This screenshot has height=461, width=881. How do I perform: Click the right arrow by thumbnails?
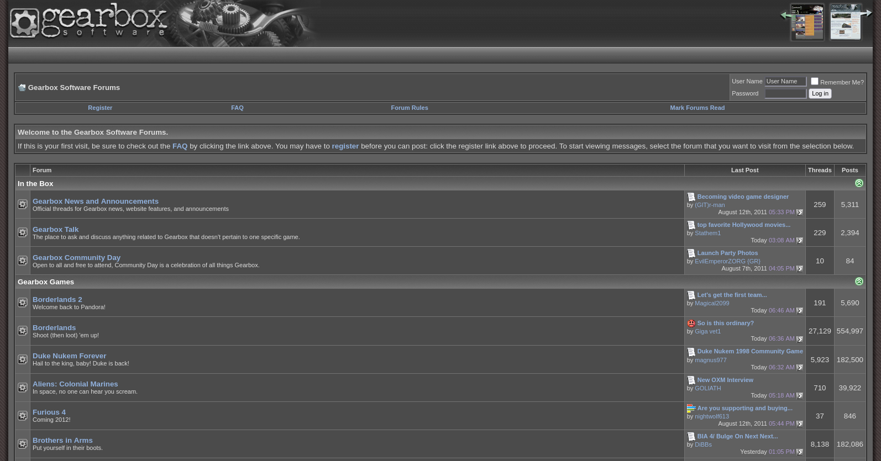tap(867, 13)
